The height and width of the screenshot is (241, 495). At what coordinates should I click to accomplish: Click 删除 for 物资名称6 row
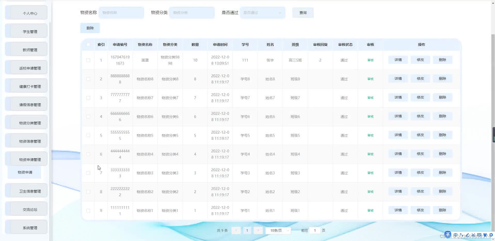(x=443, y=116)
